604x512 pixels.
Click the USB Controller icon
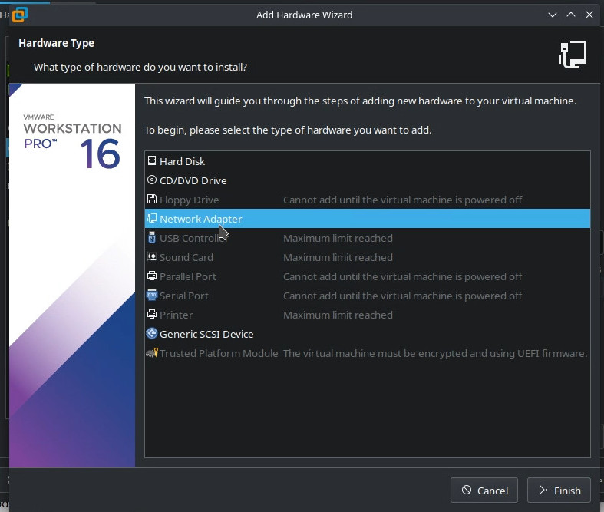(152, 238)
